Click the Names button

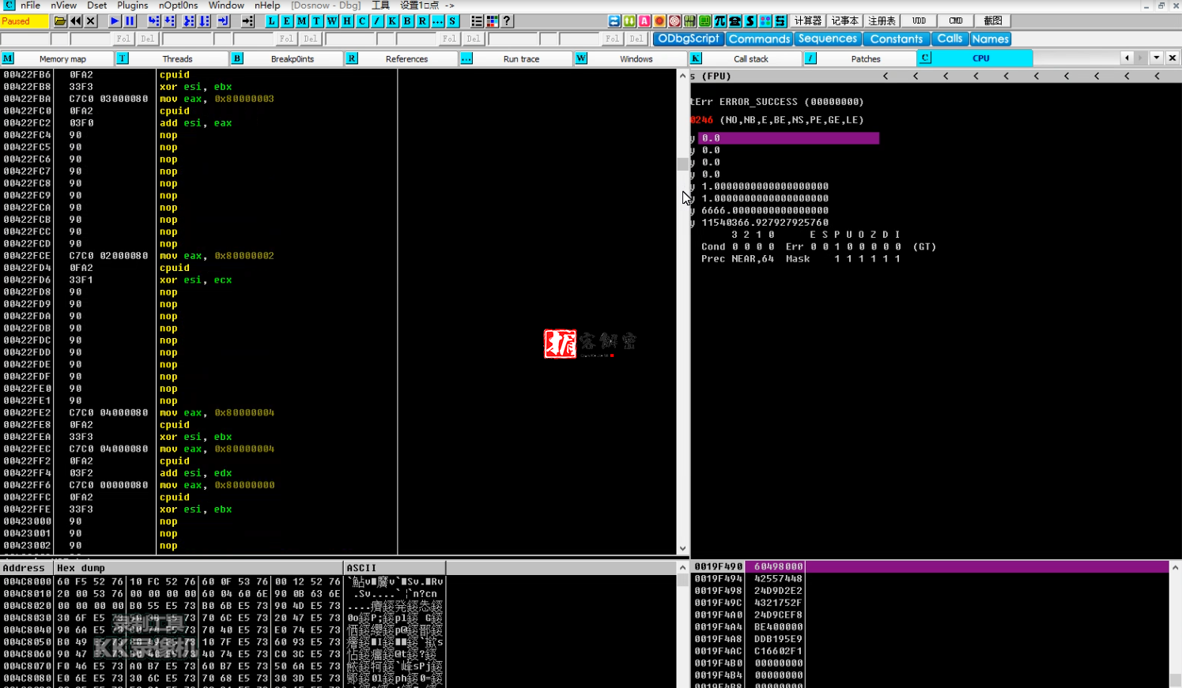click(990, 39)
